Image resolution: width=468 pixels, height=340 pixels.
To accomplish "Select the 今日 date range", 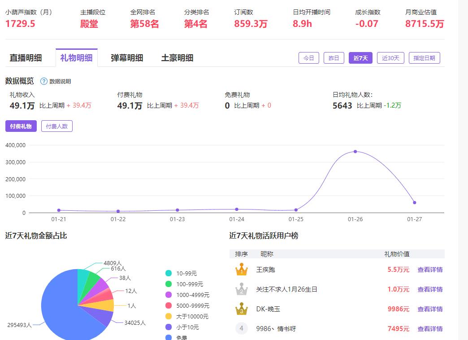I will (309, 58).
